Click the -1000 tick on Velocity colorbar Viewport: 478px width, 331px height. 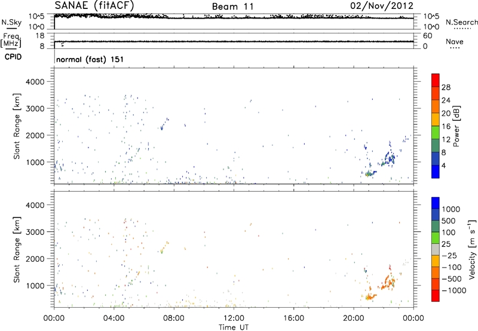[x=454, y=290]
